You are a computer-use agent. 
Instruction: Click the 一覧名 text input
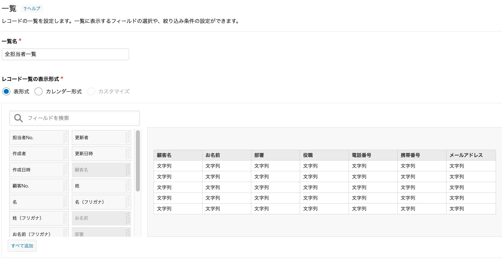pos(65,54)
